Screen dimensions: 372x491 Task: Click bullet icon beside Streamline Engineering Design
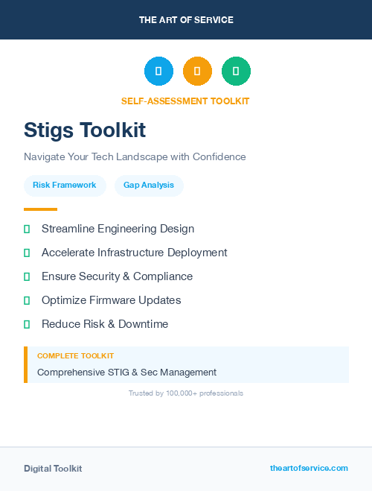point(27,229)
